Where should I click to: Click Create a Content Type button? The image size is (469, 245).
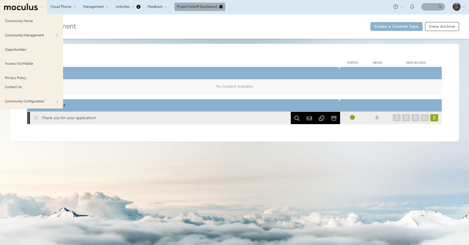[396, 26]
